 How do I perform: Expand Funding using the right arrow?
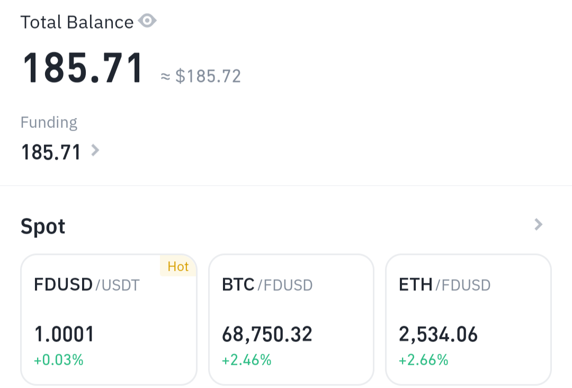pyautogui.click(x=95, y=151)
